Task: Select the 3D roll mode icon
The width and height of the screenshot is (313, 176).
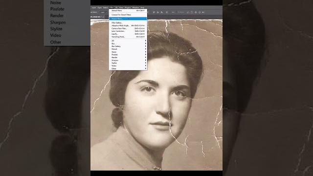Action: point(192,12)
